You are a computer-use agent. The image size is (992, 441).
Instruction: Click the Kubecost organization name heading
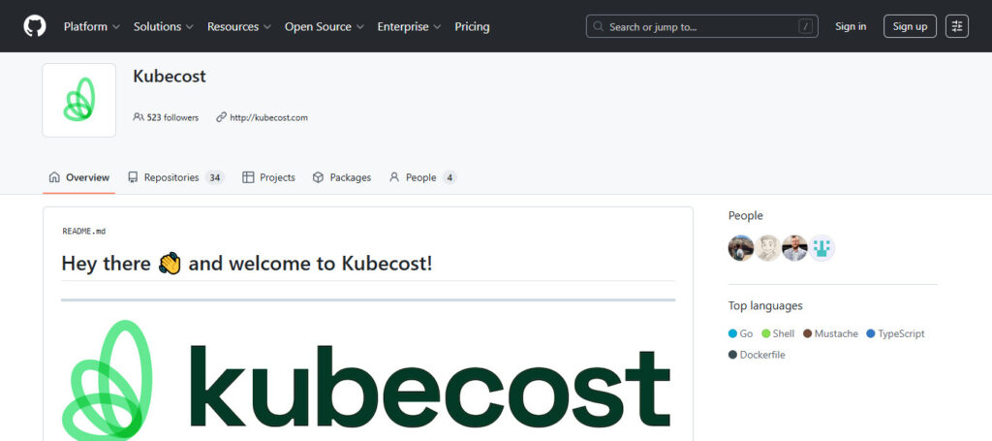coord(170,76)
